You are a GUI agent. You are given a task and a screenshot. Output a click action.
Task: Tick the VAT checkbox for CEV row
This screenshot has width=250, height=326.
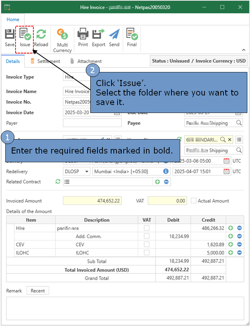[x=146, y=244]
